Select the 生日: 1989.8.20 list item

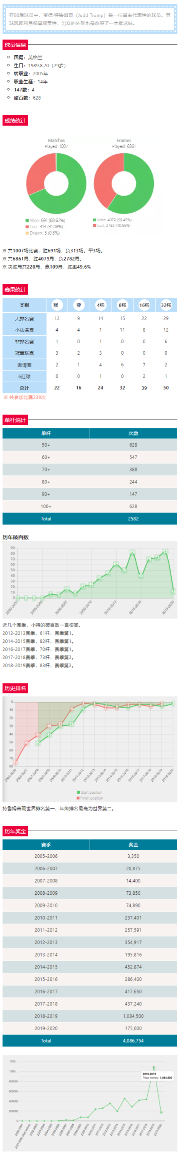(x=40, y=65)
